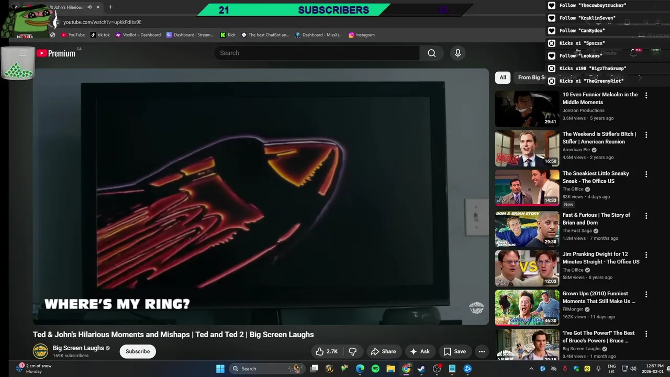670x377 pixels.
Task: Open File Explorer from taskbar
Action: click(390, 369)
